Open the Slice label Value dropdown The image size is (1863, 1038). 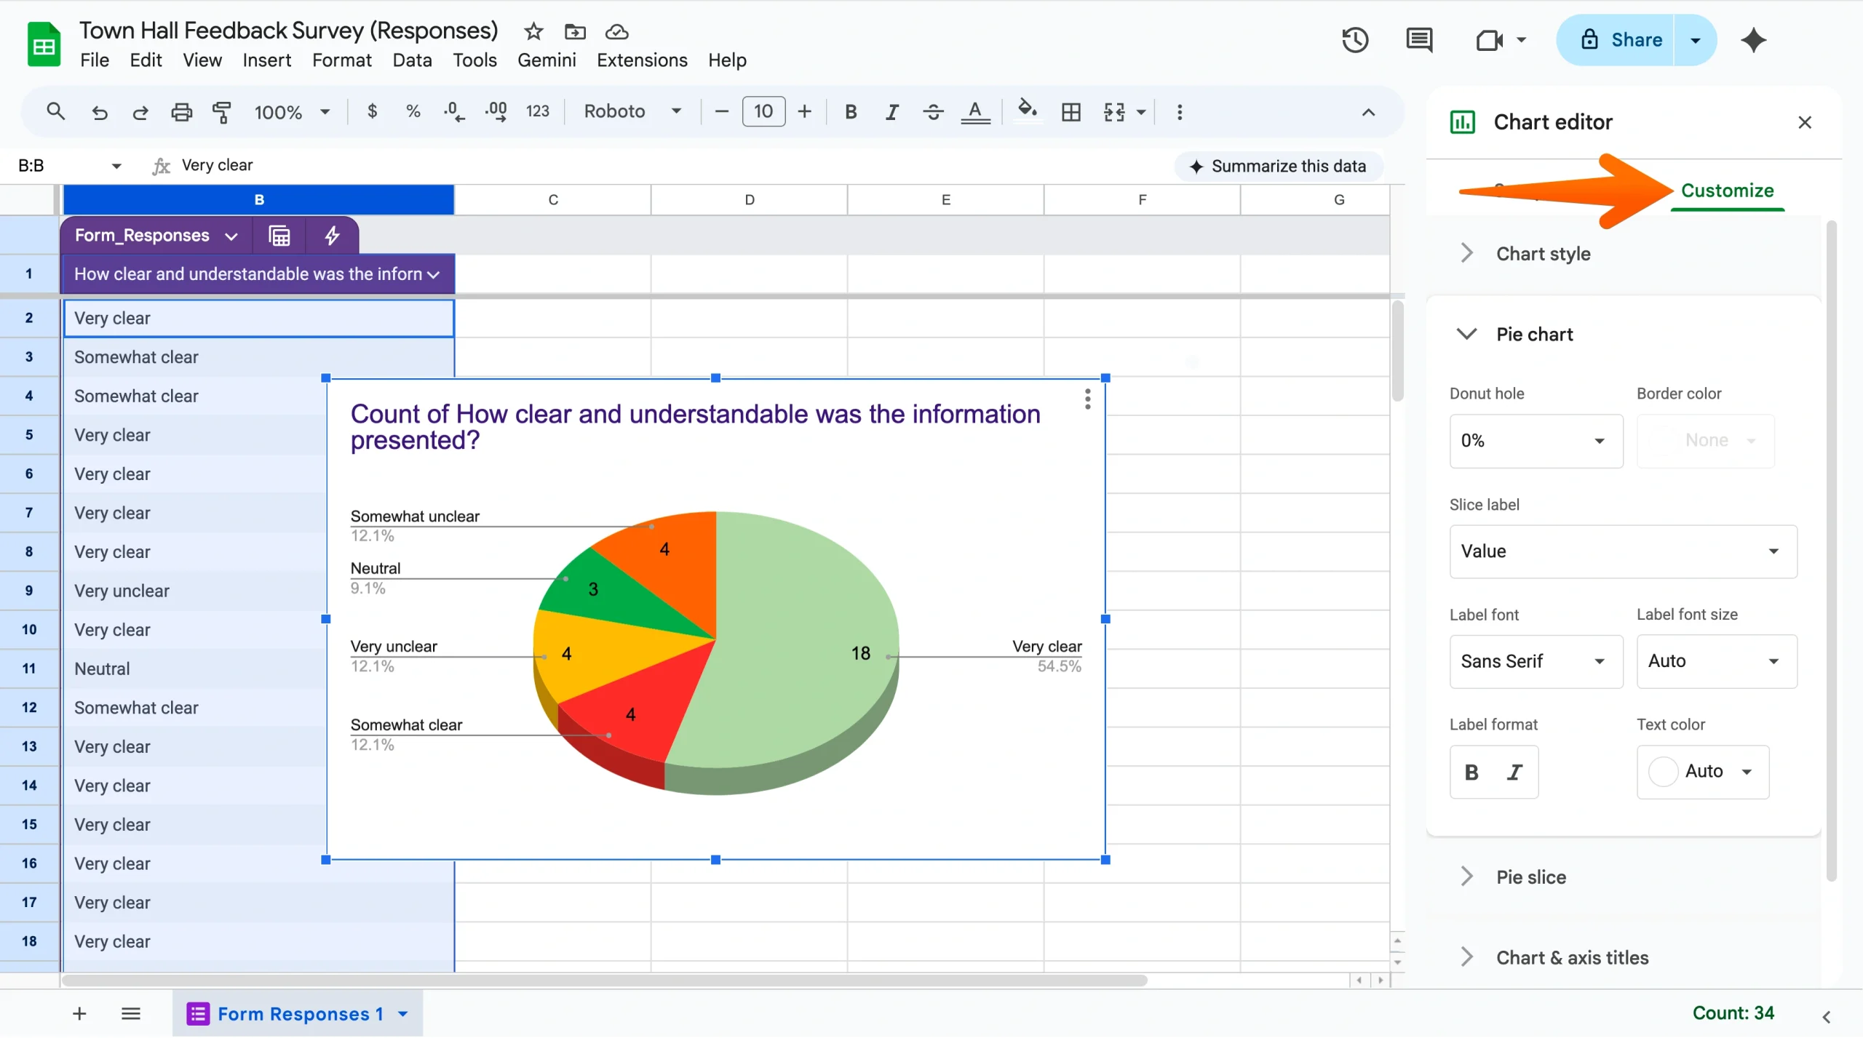pos(1622,551)
